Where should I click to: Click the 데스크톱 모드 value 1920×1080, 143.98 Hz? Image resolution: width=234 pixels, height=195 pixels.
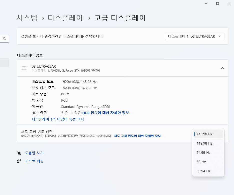[x=79, y=82]
